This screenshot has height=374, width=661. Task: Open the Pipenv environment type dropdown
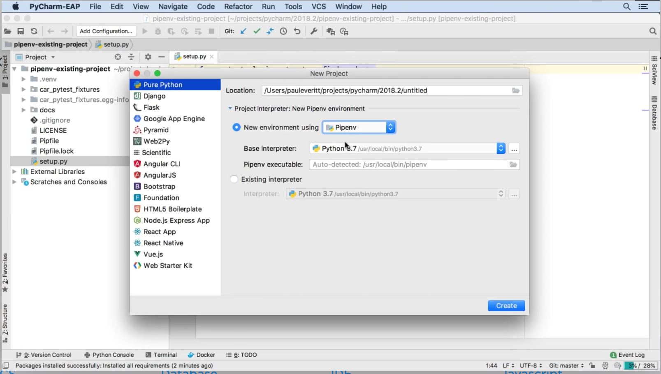(x=359, y=127)
